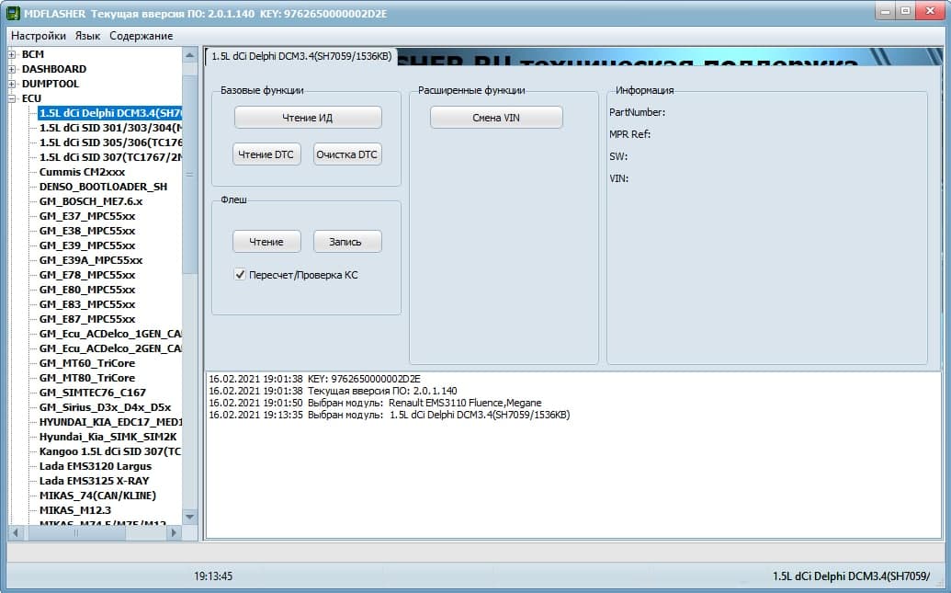Screen dimensions: 951x593
Task: Select Lada EMS3120 Largus item
Action: pos(96,466)
